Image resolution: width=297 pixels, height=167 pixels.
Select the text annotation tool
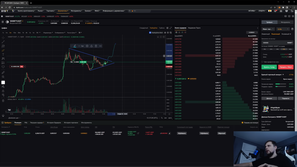point(3,55)
